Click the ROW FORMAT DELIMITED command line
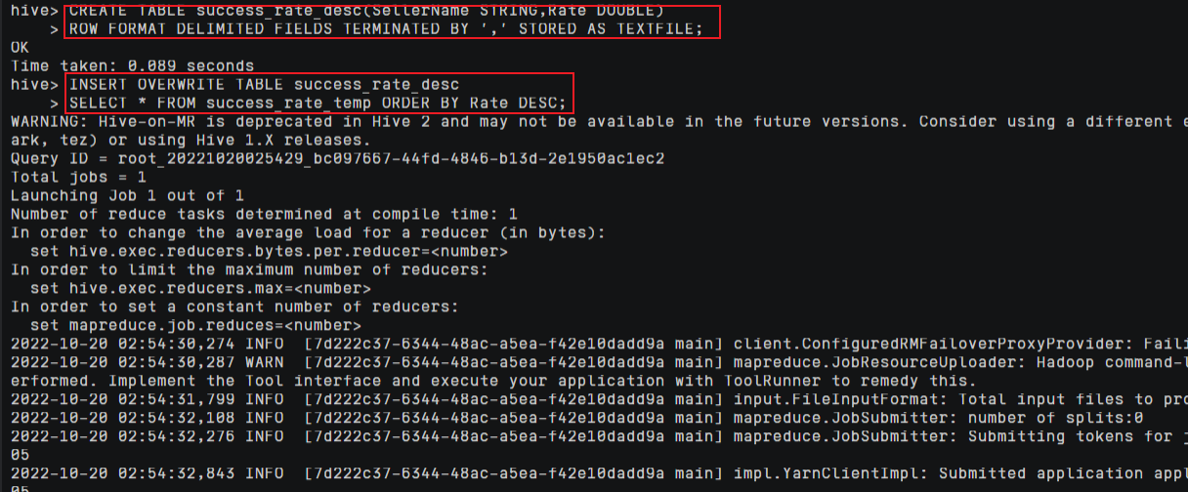Viewport: 1188px width, 492px height. point(385,28)
